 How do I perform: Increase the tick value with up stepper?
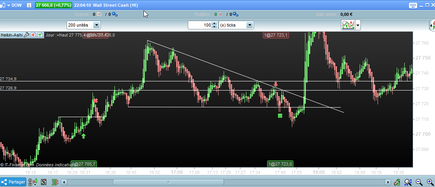tap(215, 23)
